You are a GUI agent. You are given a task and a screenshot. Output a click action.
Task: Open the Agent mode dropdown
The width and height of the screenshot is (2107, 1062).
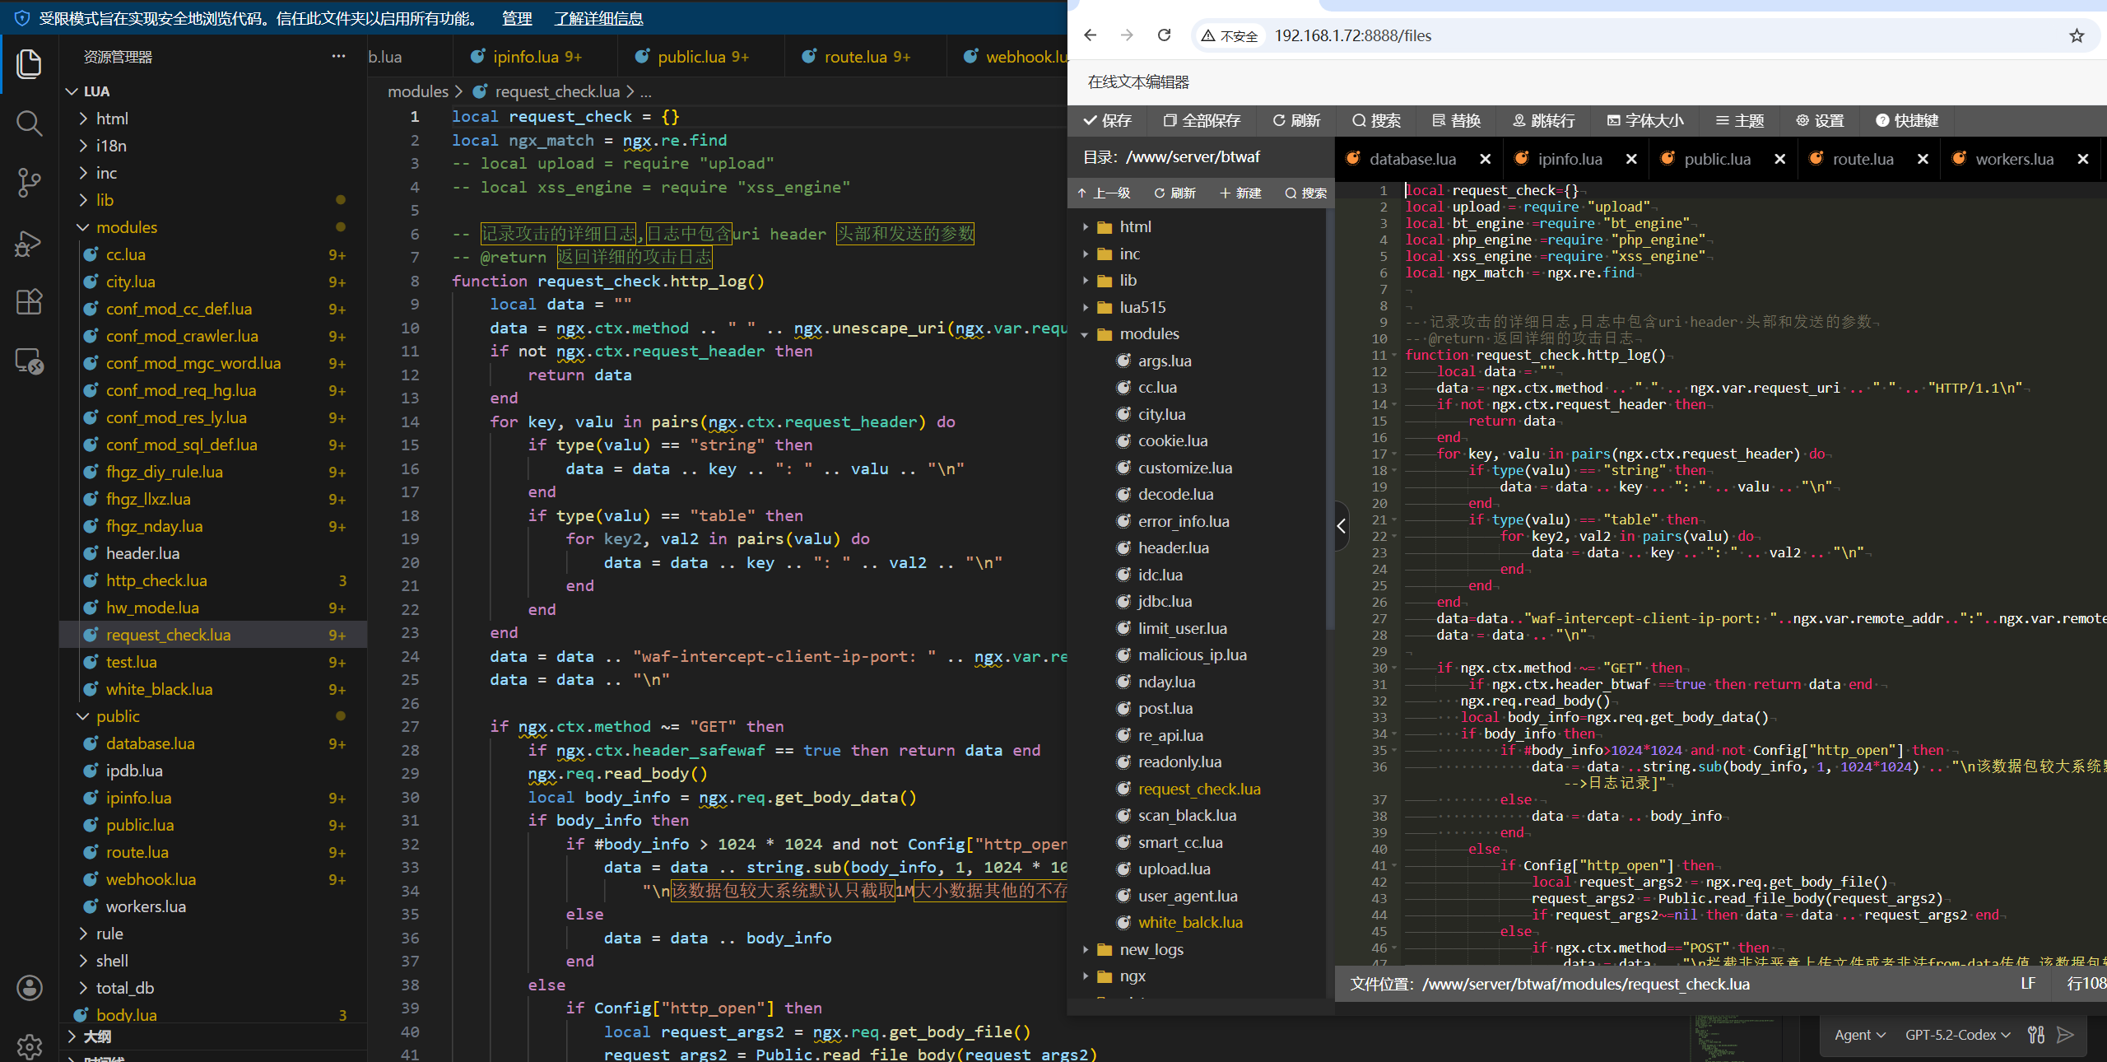(1858, 1035)
